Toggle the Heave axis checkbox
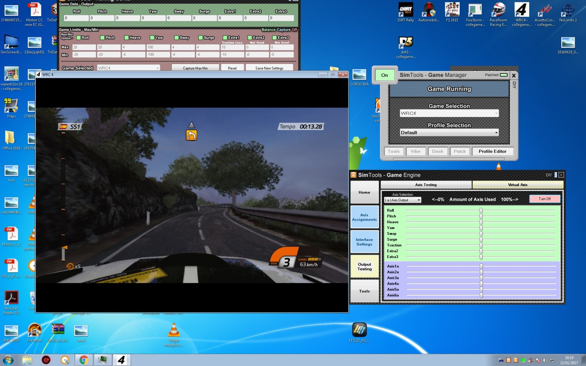586x366 pixels. [x=126, y=38]
